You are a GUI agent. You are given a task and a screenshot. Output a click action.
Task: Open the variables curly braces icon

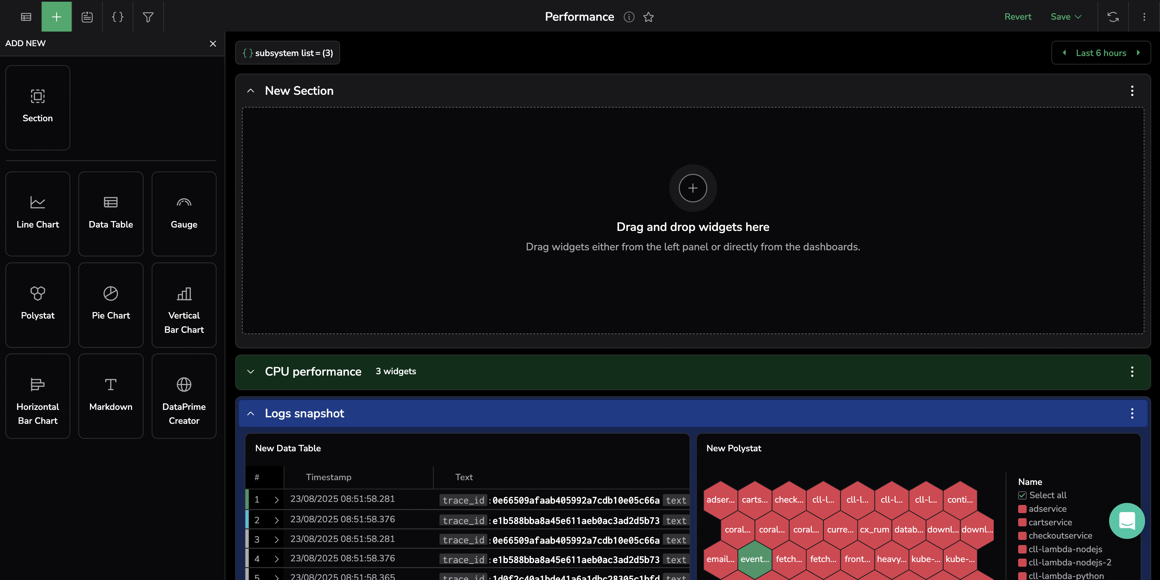[x=117, y=17]
